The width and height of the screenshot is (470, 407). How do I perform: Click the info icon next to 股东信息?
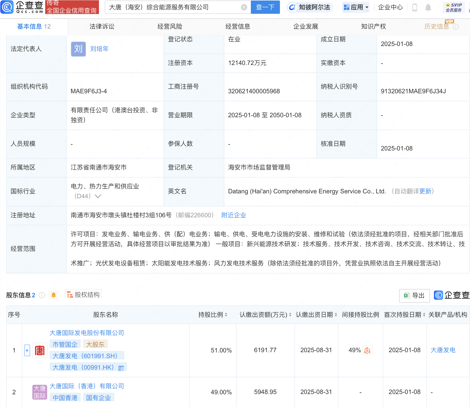click(42, 295)
